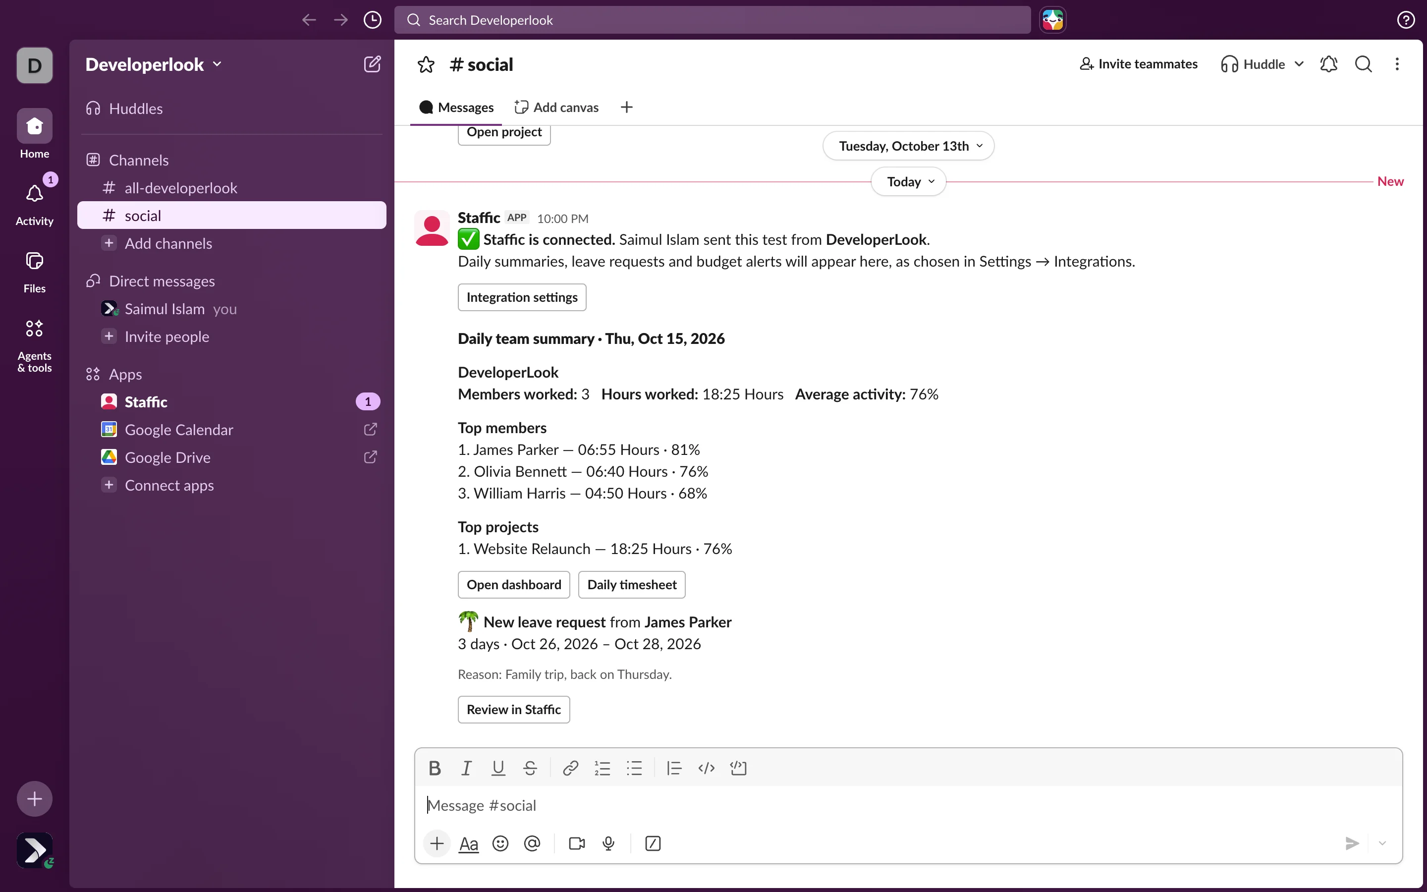Screen dimensions: 1427x892
Task: Start a bulleted list in the composer
Action: [634, 768]
